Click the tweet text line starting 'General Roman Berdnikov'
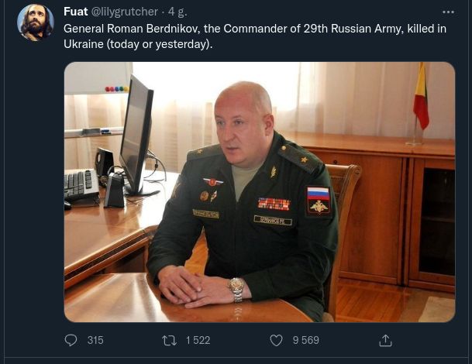The height and width of the screenshot is (364, 472). tap(255, 29)
